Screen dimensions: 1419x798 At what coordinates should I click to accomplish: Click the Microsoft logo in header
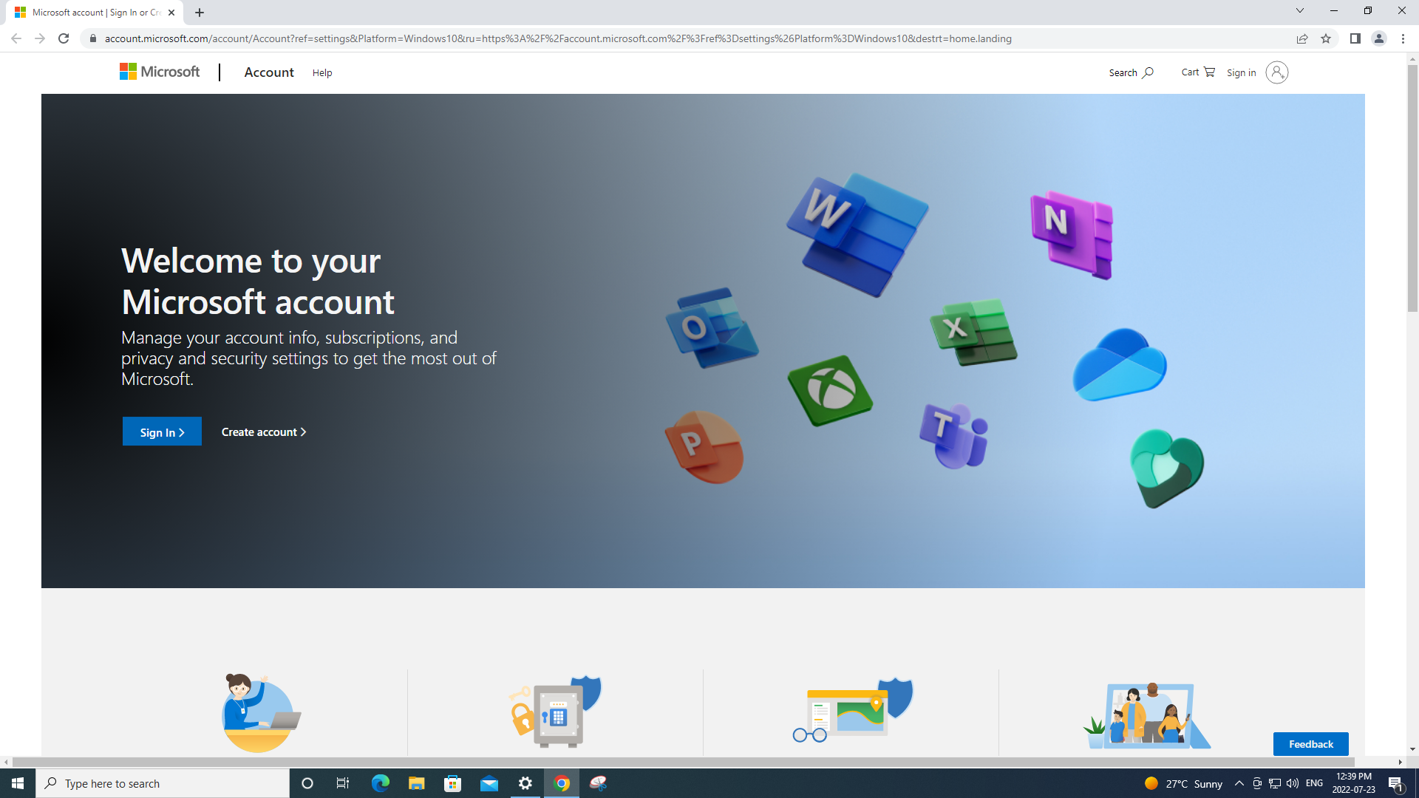[x=160, y=72]
